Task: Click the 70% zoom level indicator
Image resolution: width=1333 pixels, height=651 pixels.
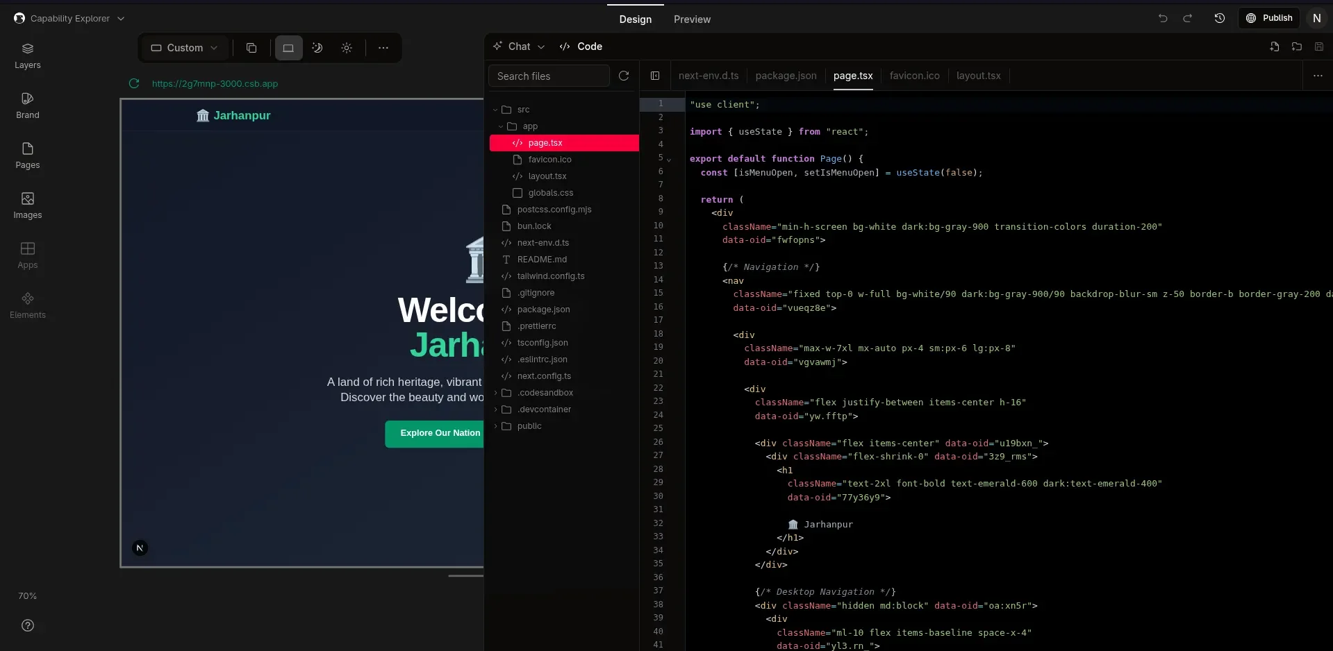Action: tap(27, 596)
